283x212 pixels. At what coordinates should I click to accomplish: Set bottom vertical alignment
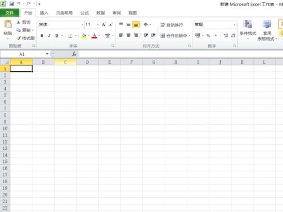point(136,24)
